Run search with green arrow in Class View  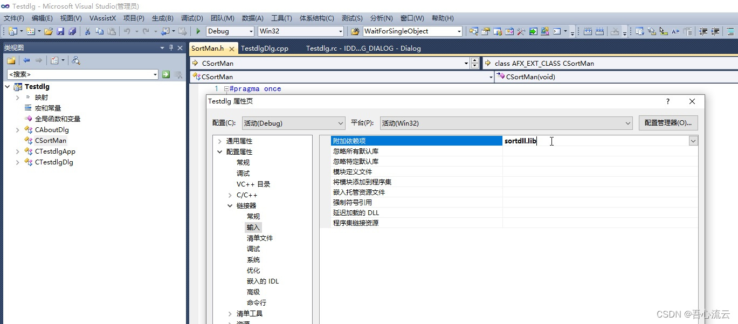coord(166,74)
